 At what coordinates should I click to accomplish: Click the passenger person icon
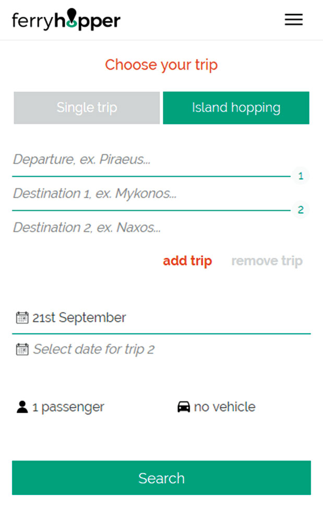(x=22, y=407)
